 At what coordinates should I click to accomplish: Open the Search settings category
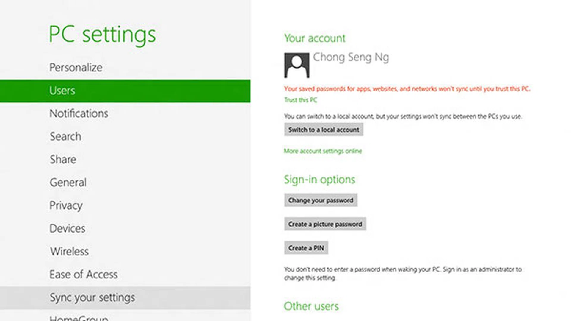pyautogui.click(x=65, y=136)
